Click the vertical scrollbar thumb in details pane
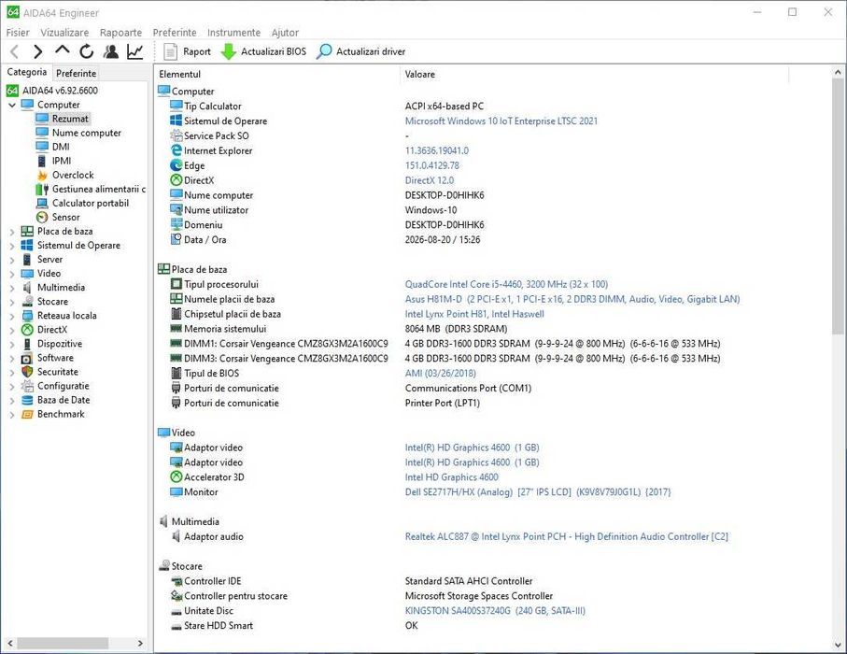The image size is (847, 654). 838,205
